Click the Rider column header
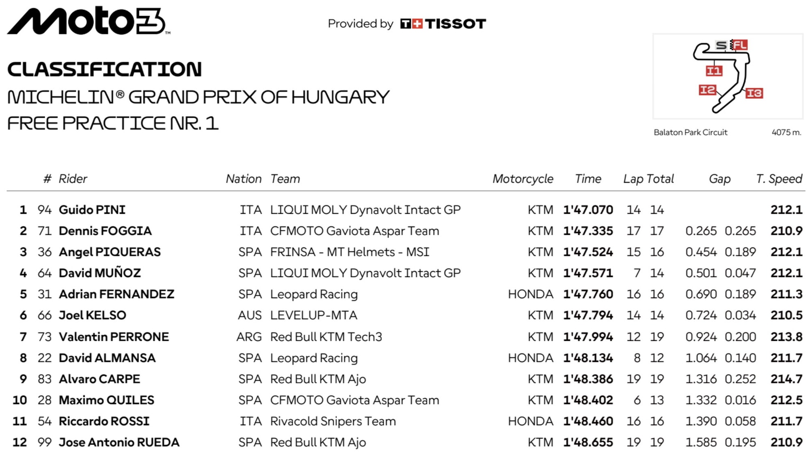 click(x=73, y=179)
